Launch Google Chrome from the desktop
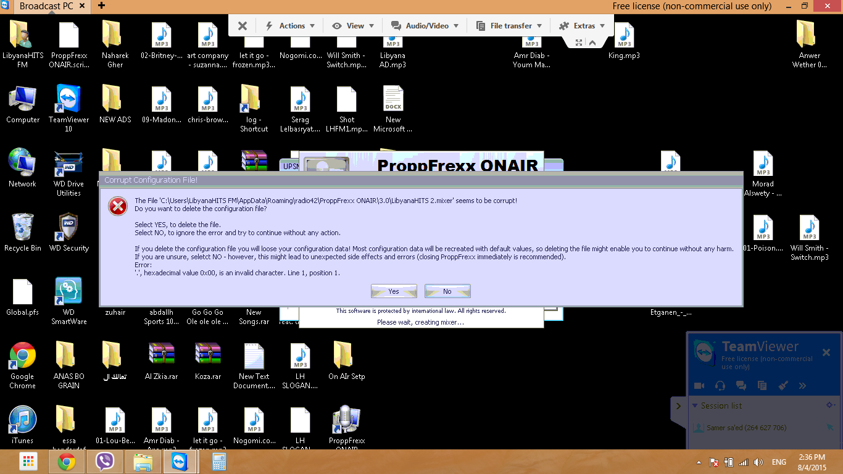843x474 pixels. pyautogui.click(x=22, y=365)
